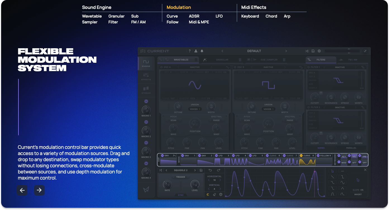389x210 pixels.
Task: Toggle INVERT in the curve editor
Action: (358, 194)
